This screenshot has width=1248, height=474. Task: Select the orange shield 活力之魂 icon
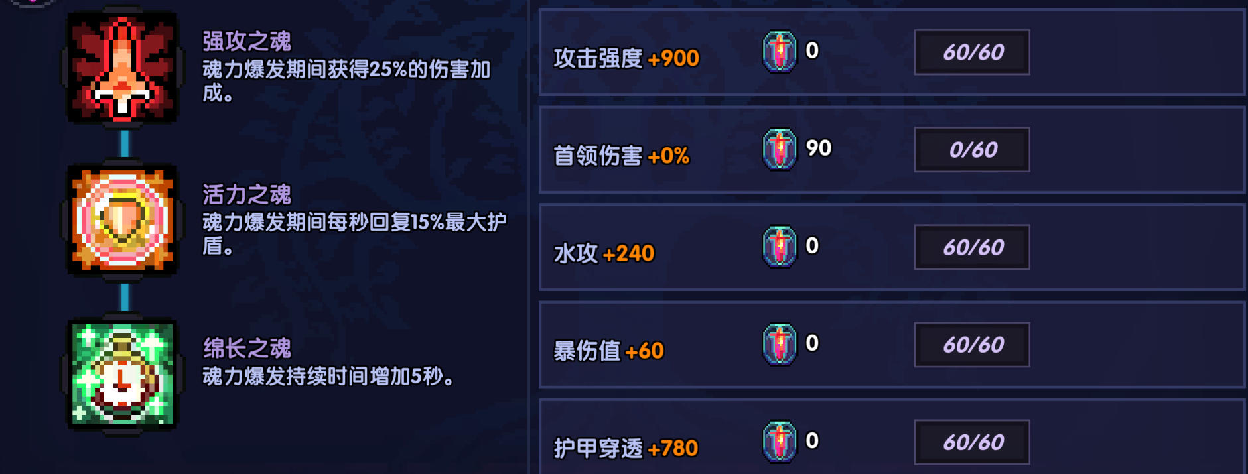click(122, 220)
